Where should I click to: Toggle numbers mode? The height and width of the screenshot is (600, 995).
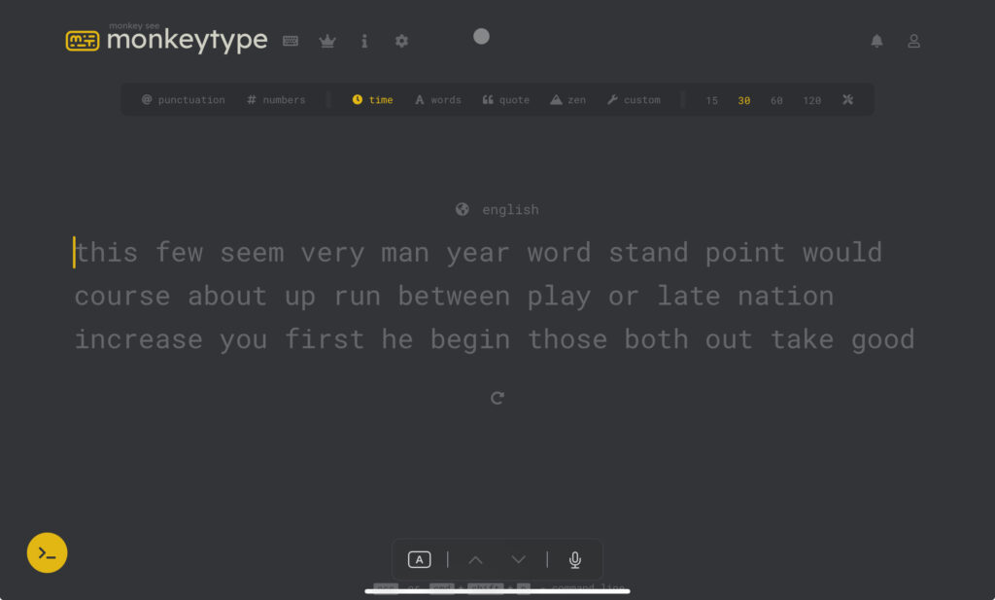pyautogui.click(x=275, y=100)
